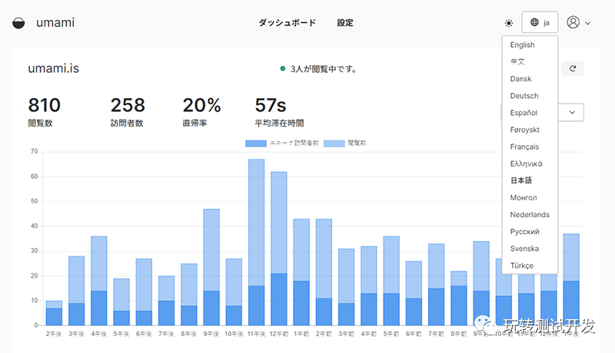Expand the date range dropdown chevron

click(x=572, y=112)
